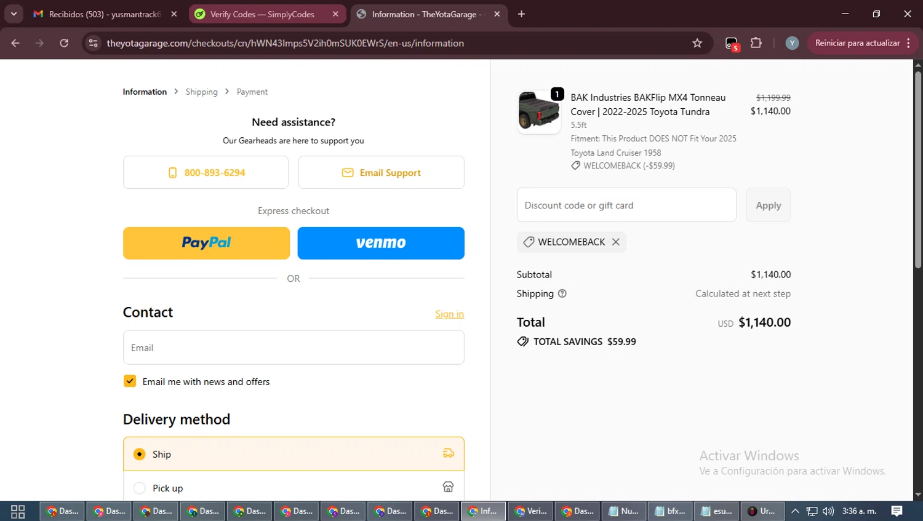Close the Information - TheYotaGarage tab
Screen dimensions: 923x521
coord(497,14)
